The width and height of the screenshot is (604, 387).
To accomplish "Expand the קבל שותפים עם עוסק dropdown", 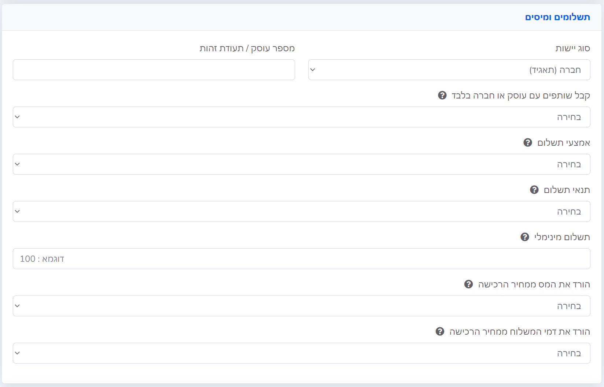I will (x=301, y=117).
